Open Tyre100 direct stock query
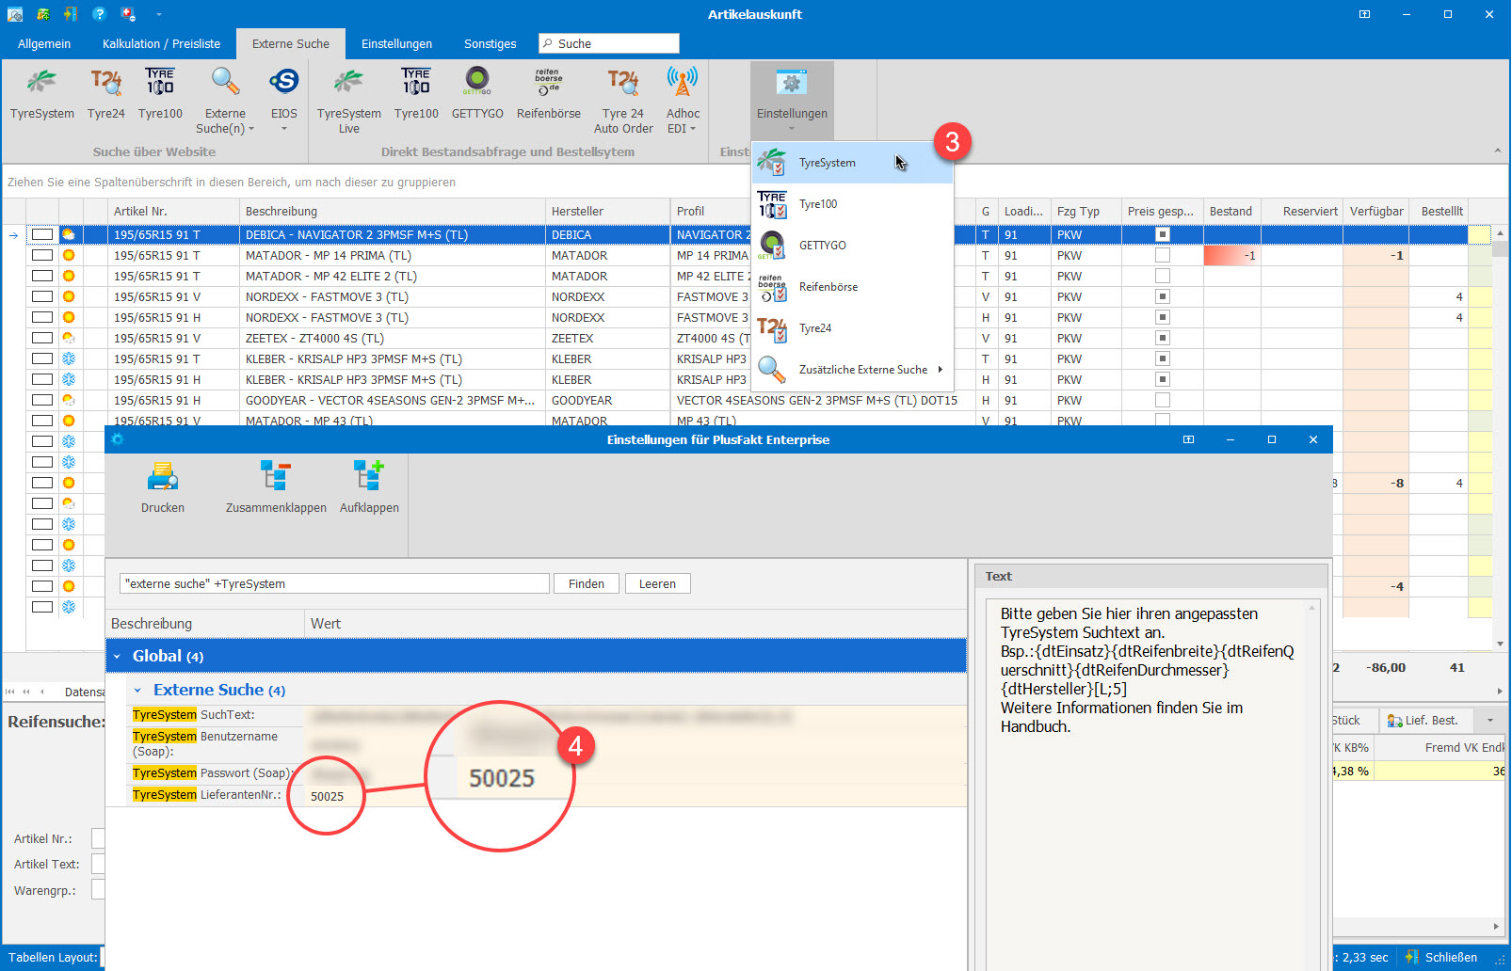The height and width of the screenshot is (971, 1512). [416, 94]
